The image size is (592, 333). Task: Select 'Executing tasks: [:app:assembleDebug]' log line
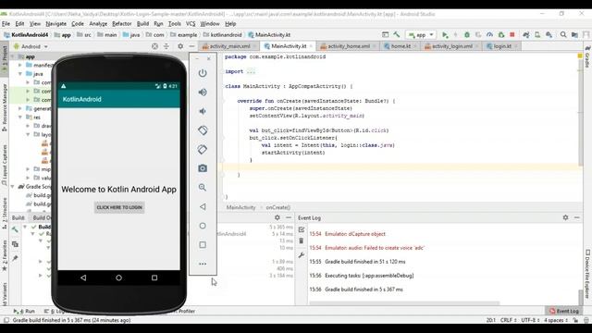click(369, 276)
